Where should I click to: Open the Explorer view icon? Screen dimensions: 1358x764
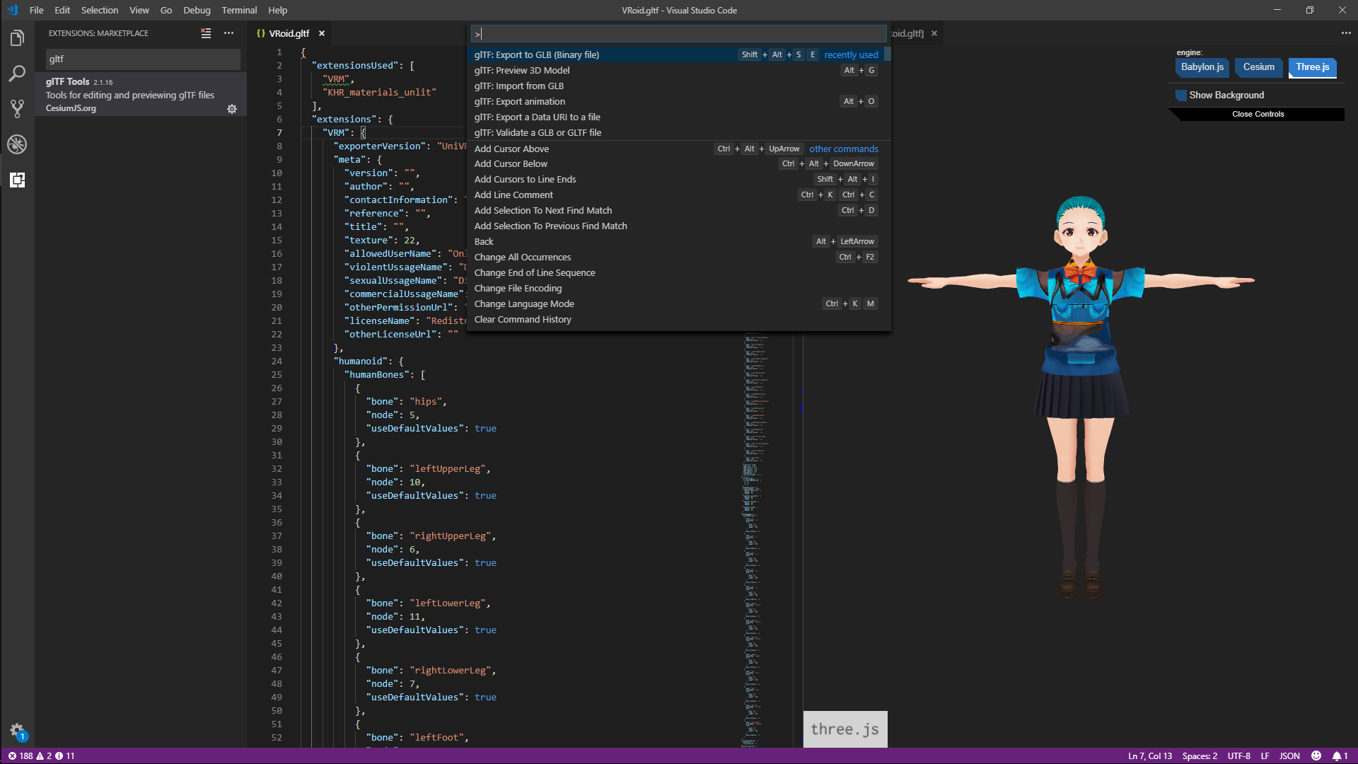click(17, 38)
